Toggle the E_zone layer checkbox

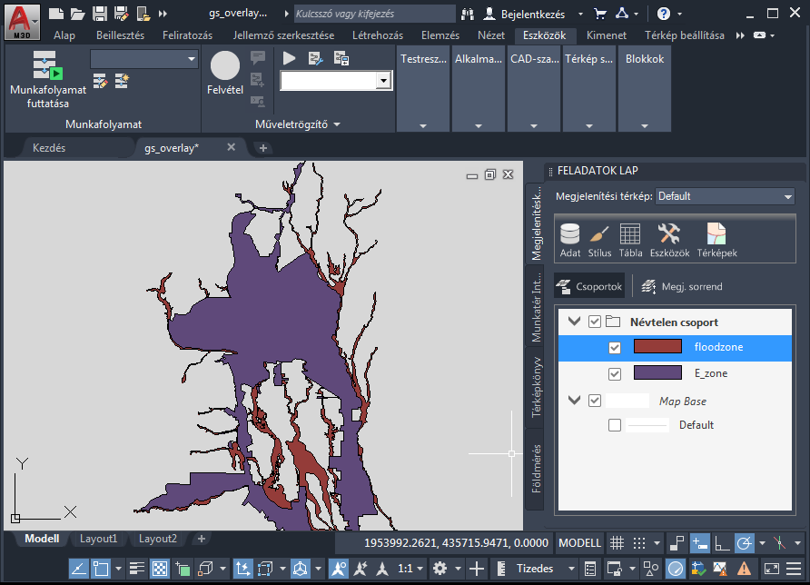[615, 373]
